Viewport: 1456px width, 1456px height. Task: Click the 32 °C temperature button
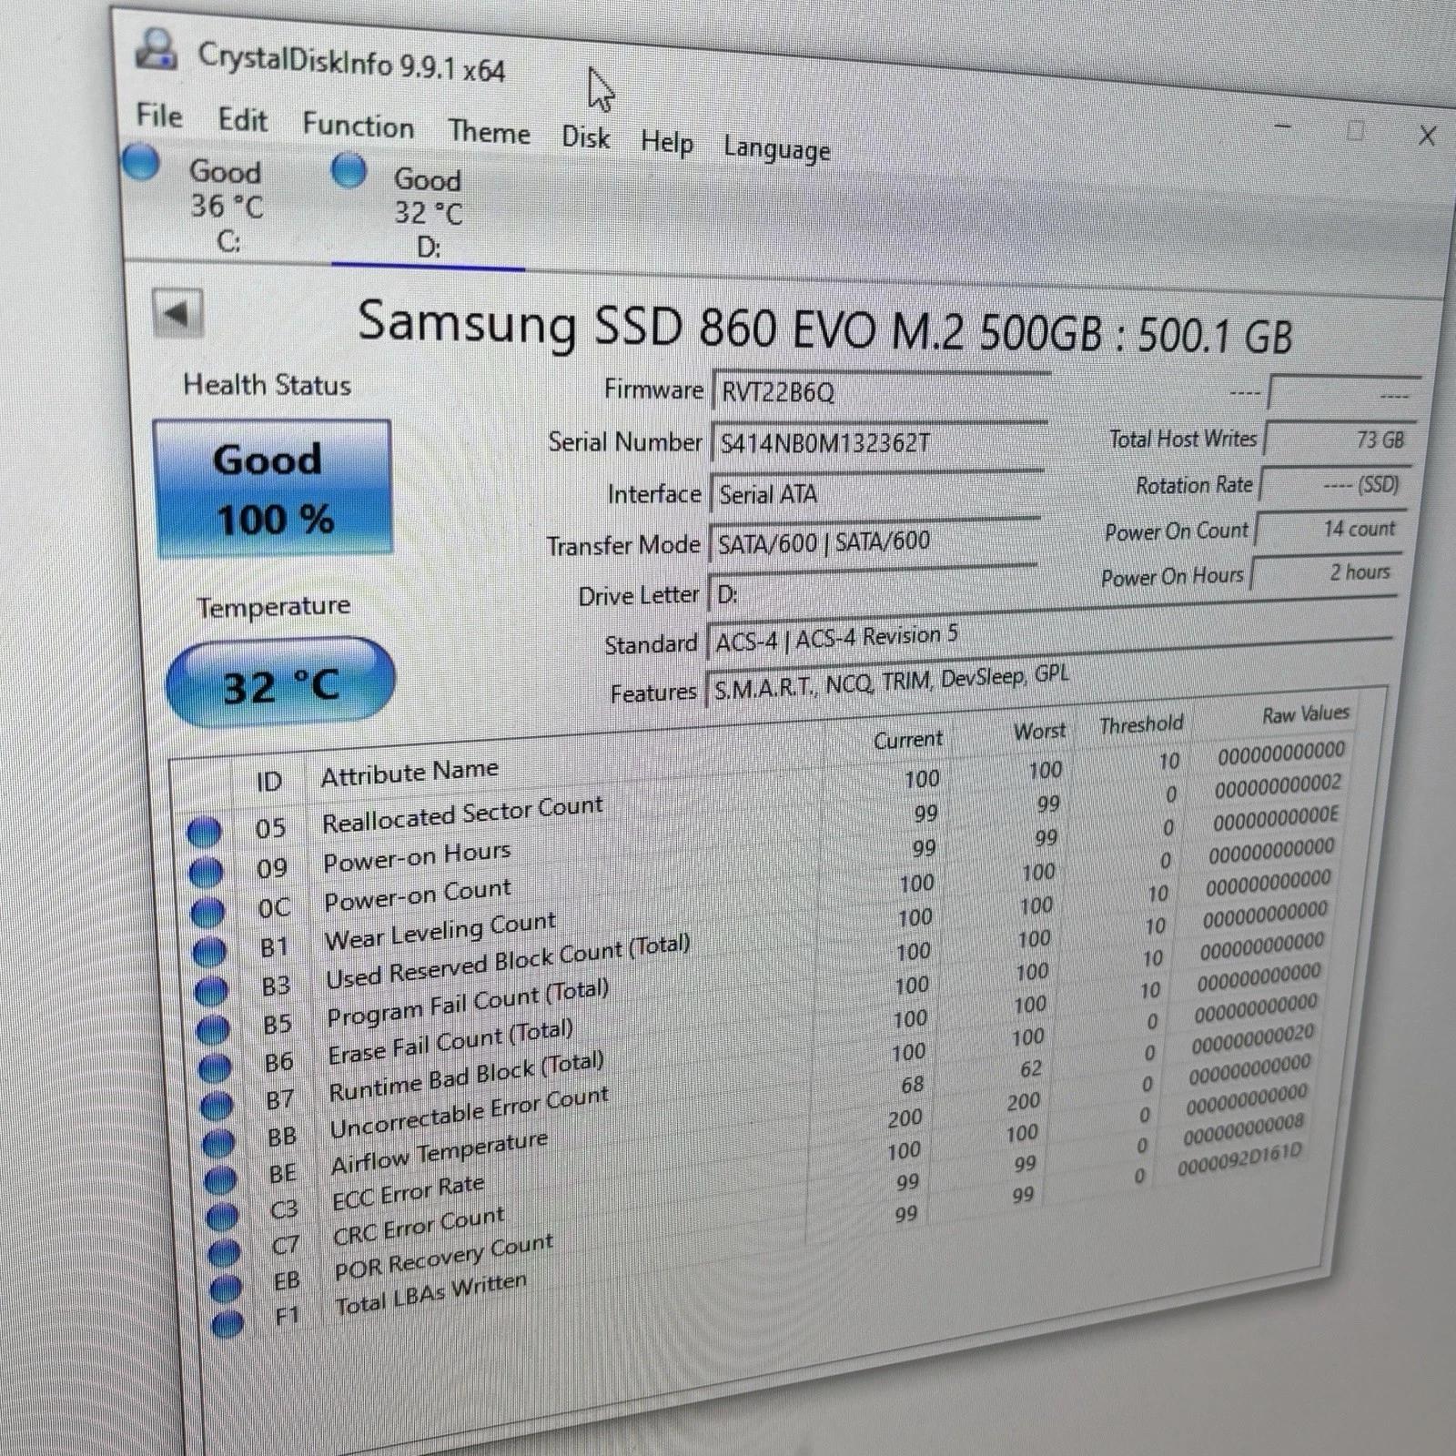click(x=280, y=683)
